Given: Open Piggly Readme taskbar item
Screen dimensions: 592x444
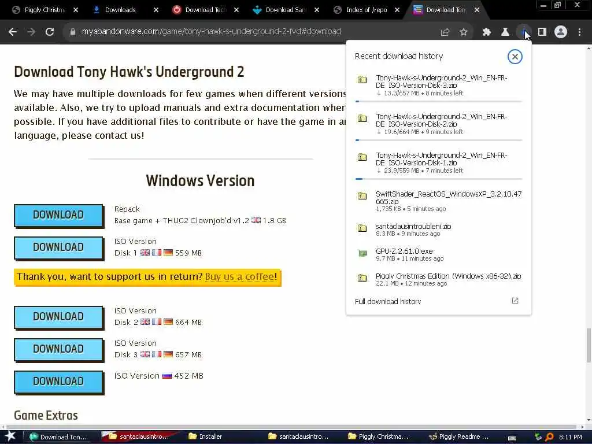Looking at the screenshot, I should coord(459,436).
